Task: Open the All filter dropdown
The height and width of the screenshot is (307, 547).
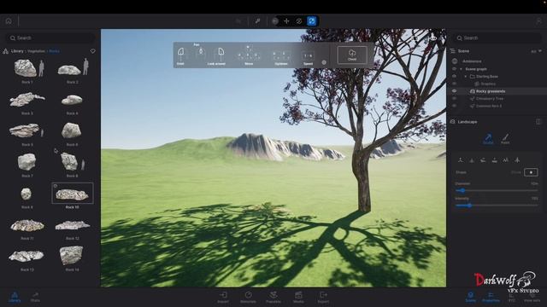Action: click(x=536, y=51)
